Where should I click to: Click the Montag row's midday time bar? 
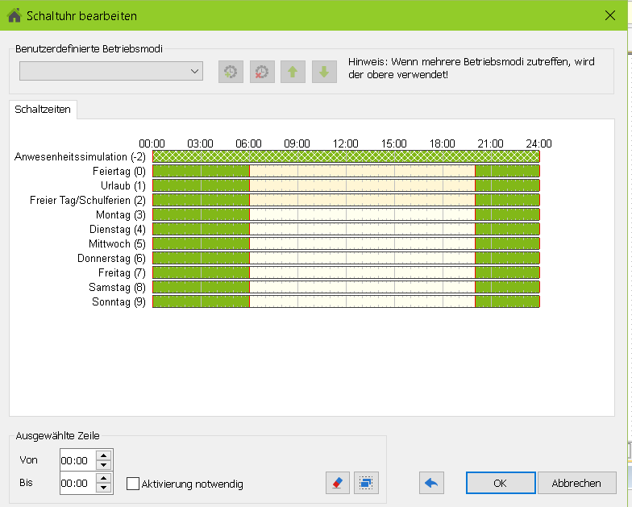[x=346, y=214]
